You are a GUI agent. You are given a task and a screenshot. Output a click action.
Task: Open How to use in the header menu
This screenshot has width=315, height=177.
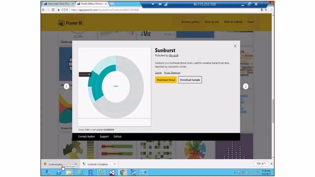click(212, 22)
